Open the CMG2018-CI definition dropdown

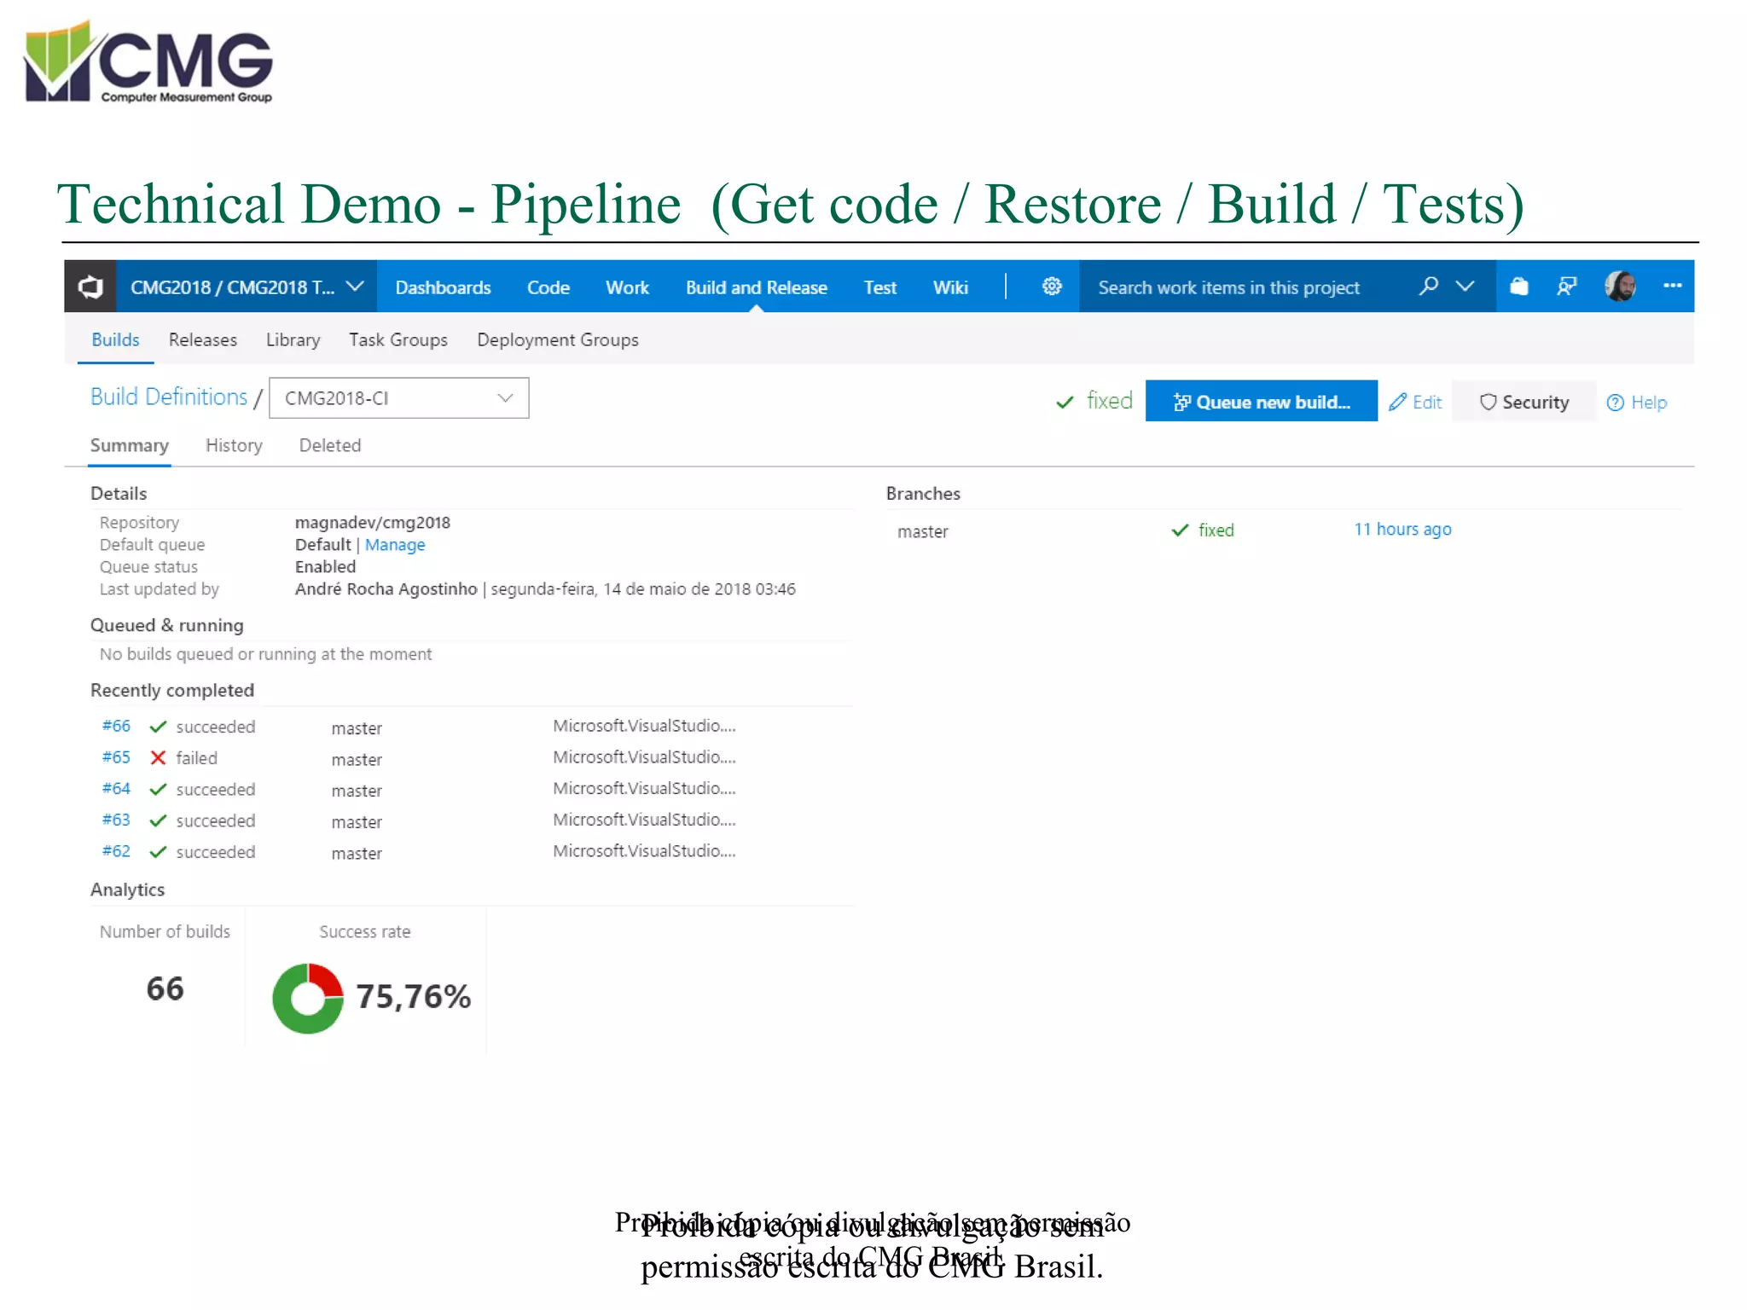398,398
